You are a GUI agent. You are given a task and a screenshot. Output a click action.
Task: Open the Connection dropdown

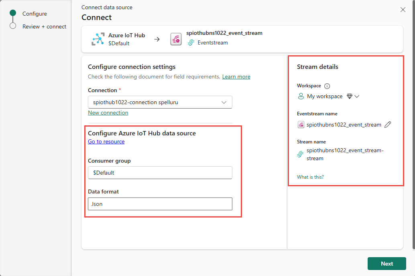point(160,102)
